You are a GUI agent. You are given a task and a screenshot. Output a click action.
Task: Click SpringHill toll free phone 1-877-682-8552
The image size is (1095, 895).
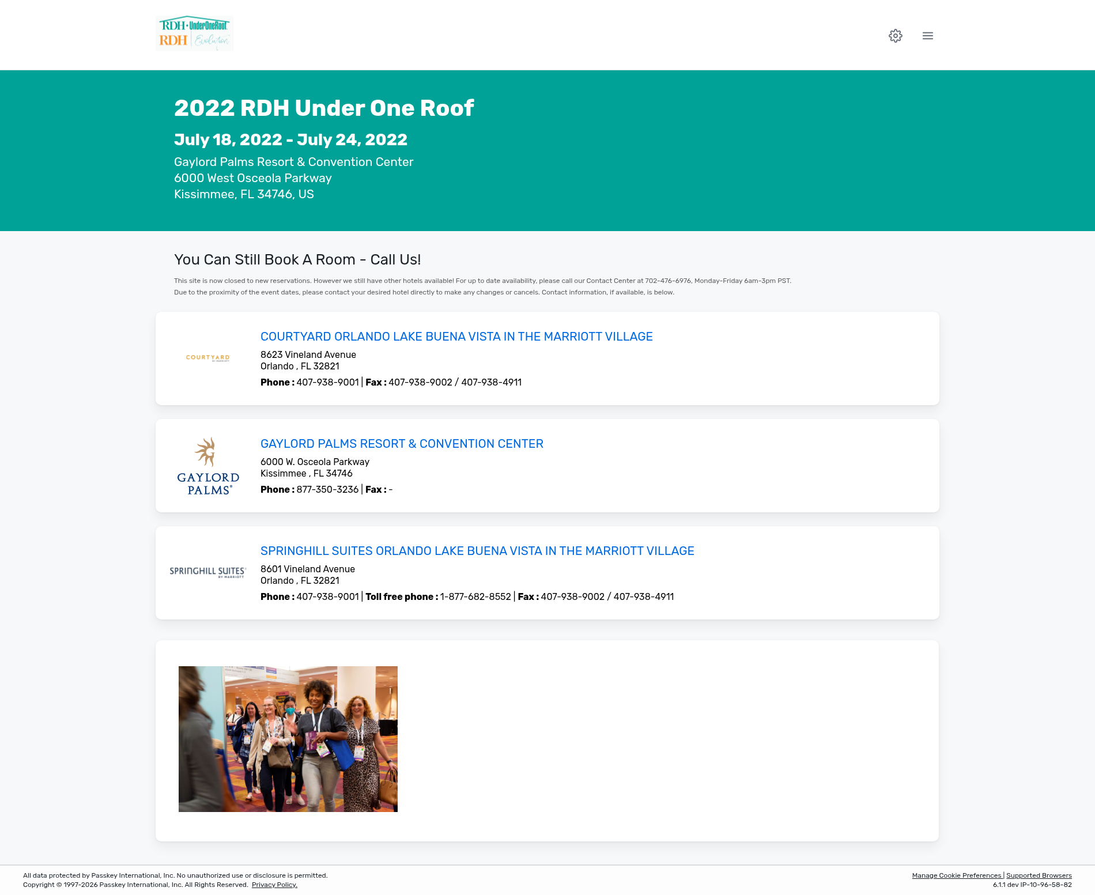(475, 596)
